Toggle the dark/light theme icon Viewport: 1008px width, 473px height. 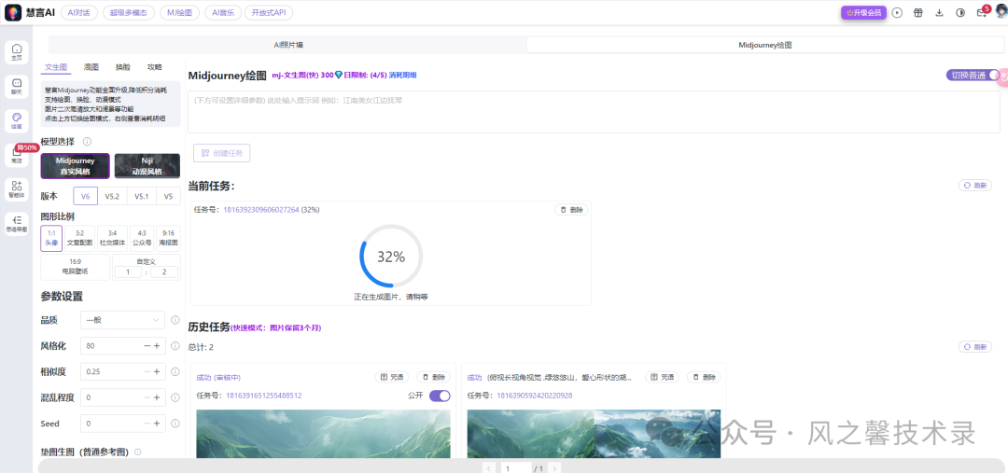point(960,13)
